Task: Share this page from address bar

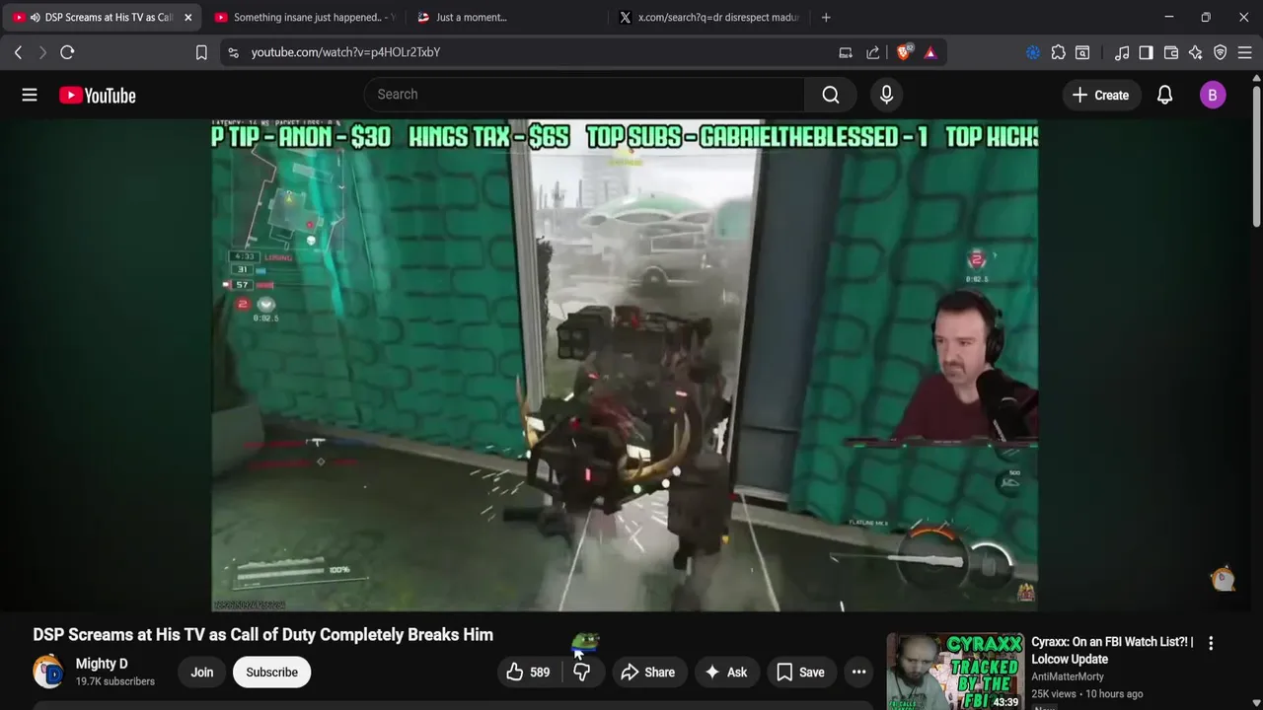Action: coord(873,52)
